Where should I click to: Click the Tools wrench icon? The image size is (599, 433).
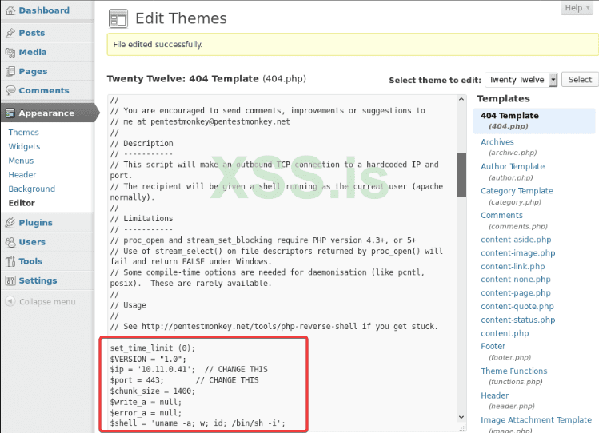click(10, 261)
